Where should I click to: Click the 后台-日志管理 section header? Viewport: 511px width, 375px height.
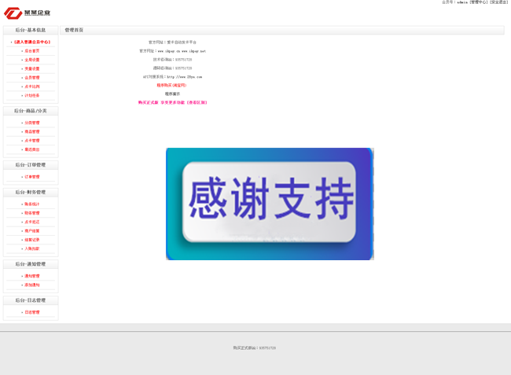[31, 300]
